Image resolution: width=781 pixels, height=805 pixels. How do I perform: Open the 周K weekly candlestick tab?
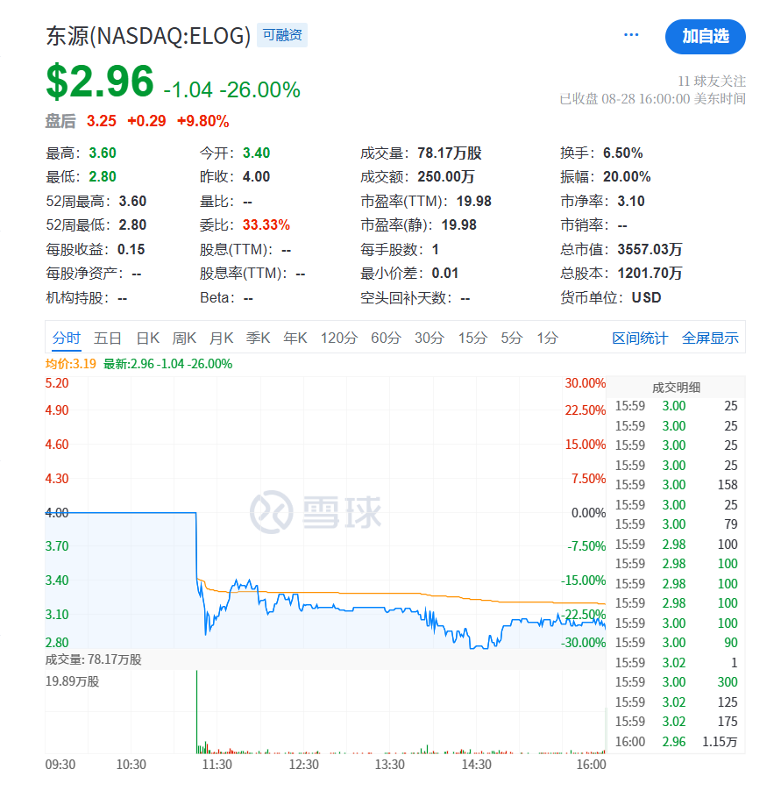pyautogui.click(x=185, y=338)
